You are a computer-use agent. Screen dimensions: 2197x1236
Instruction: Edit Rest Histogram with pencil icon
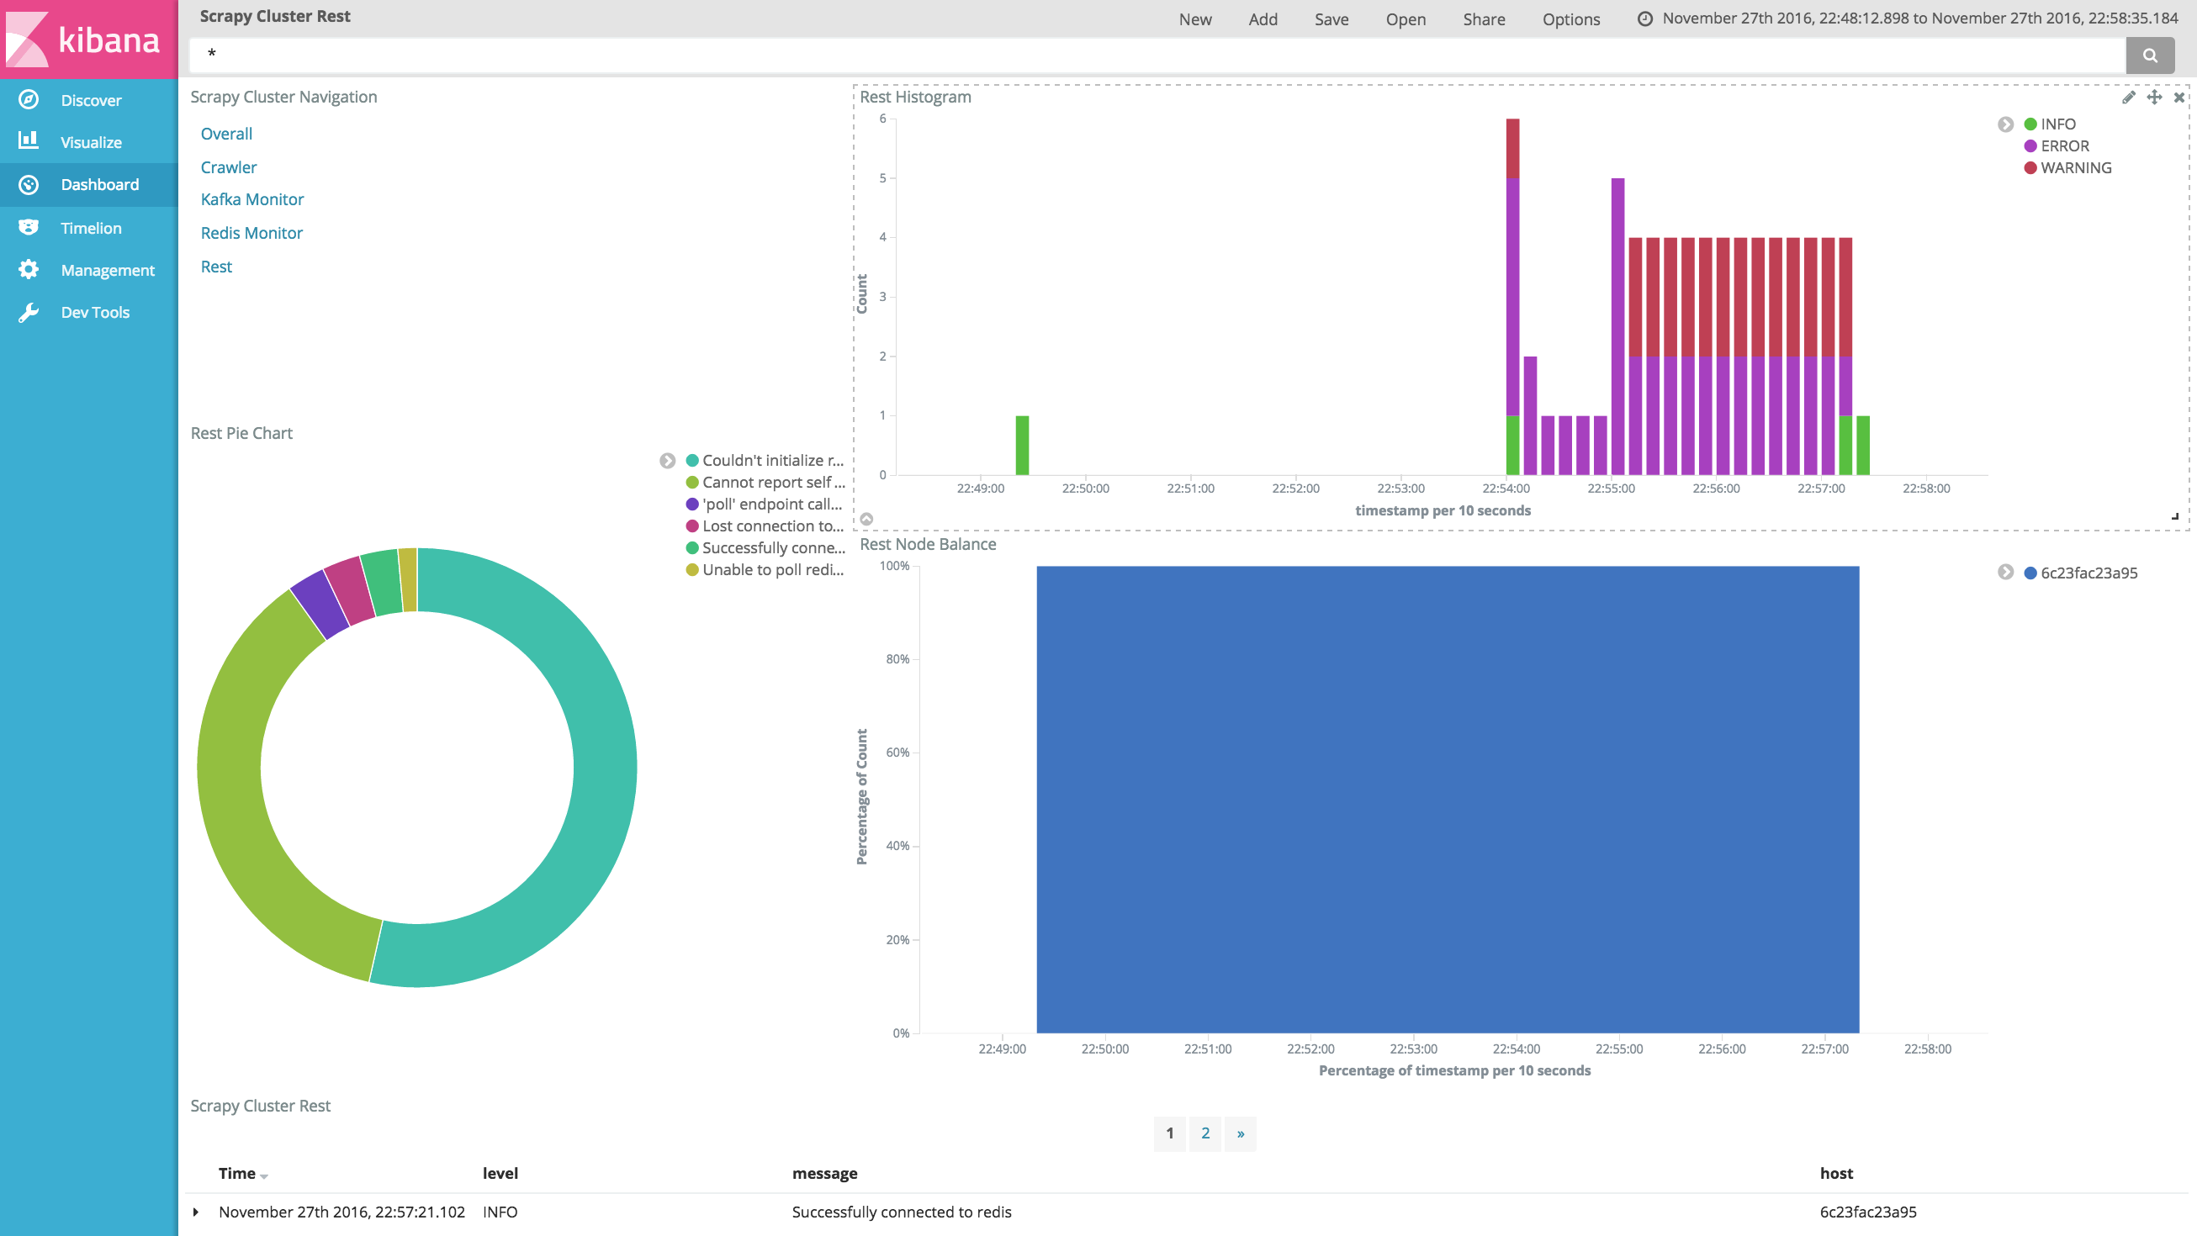click(x=2129, y=98)
